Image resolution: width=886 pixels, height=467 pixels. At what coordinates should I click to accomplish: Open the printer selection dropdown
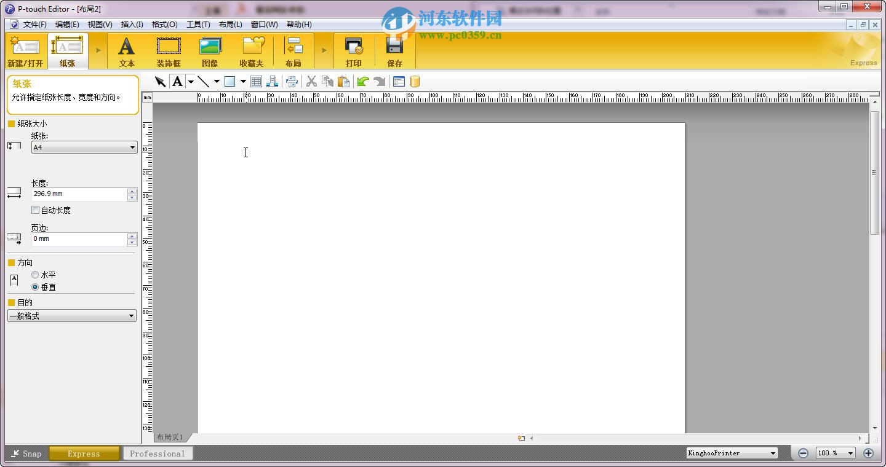coord(774,453)
